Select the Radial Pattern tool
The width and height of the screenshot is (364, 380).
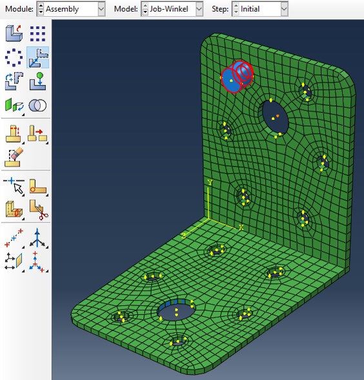click(14, 57)
